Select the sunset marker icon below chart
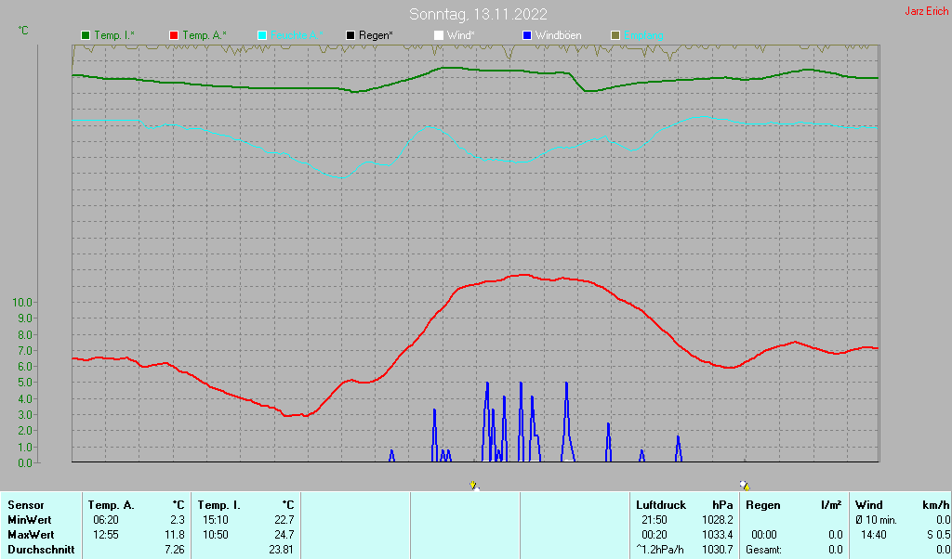 pyautogui.click(x=745, y=486)
